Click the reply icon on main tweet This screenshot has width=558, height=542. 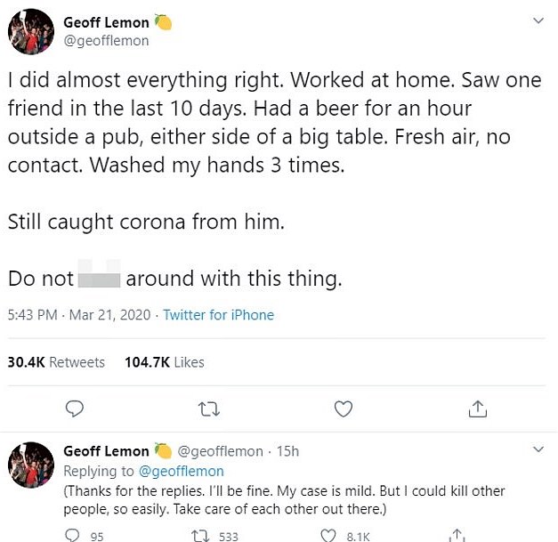[x=76, y=409]
